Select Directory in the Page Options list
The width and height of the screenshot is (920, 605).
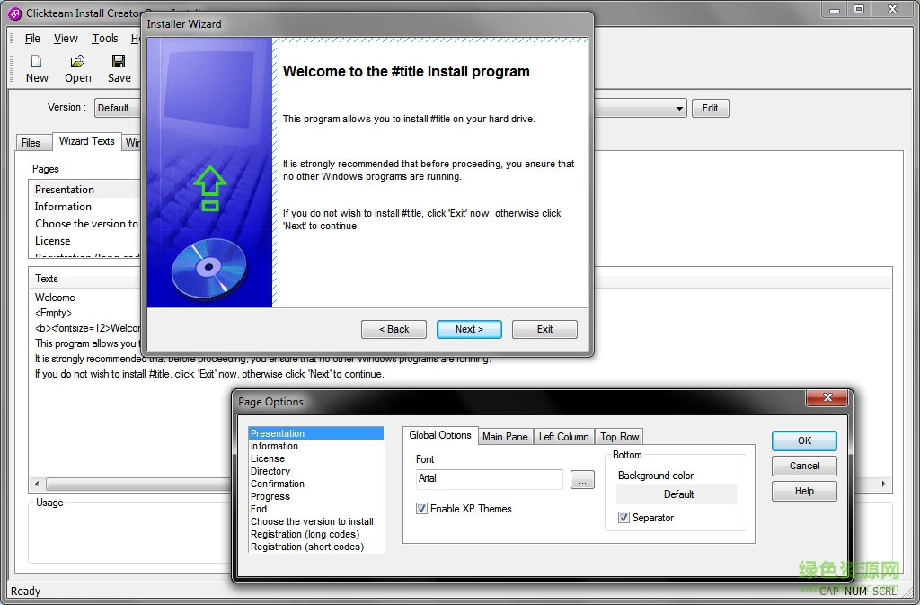270,471
